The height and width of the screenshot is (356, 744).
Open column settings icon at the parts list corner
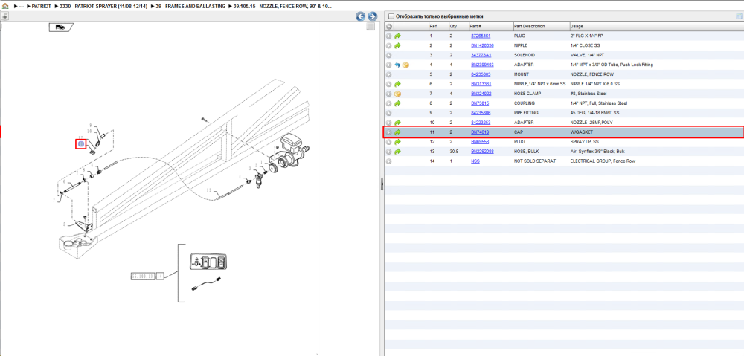tap(738, 16)
